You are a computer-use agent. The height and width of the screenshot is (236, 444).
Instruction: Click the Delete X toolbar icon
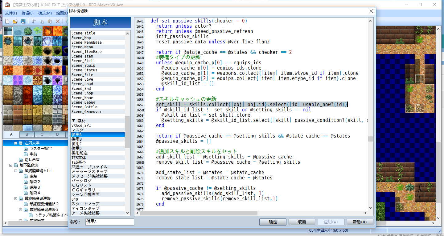tap(58, 21)
